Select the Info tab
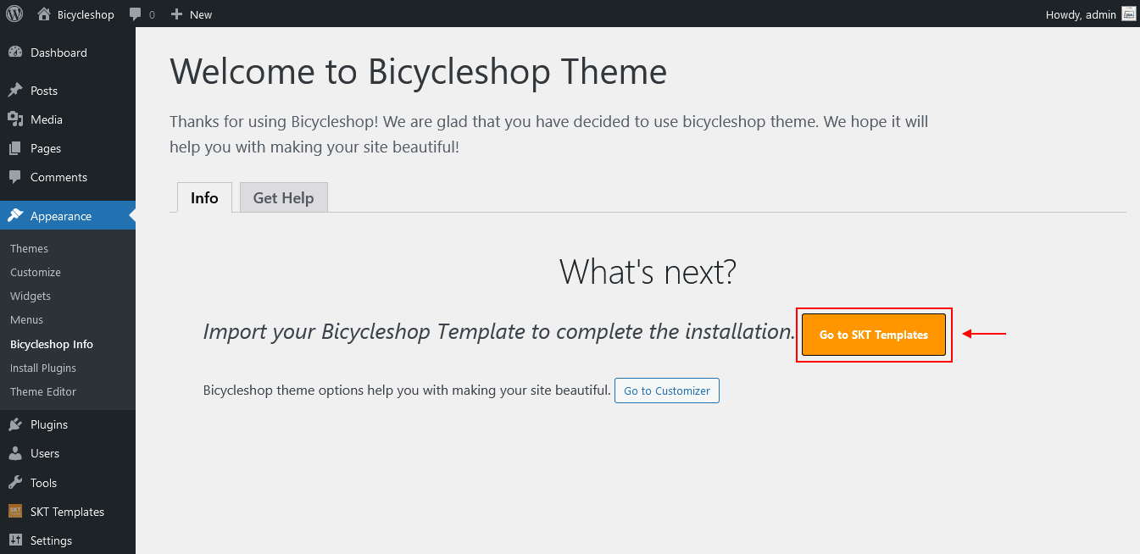 (204, 197)
